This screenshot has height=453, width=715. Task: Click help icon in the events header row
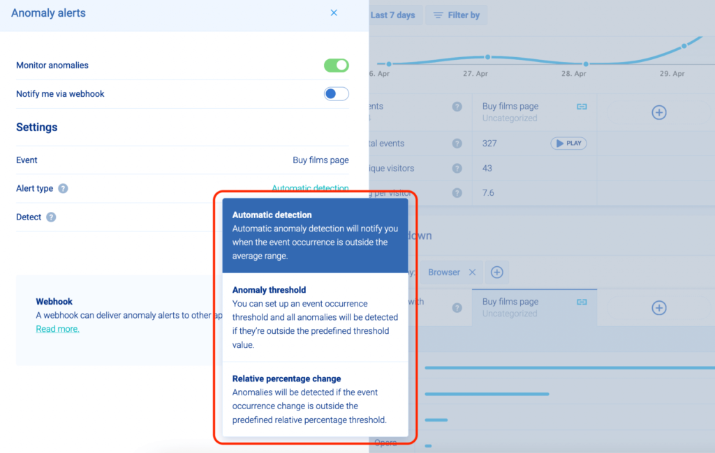click(x=457, y=107)
